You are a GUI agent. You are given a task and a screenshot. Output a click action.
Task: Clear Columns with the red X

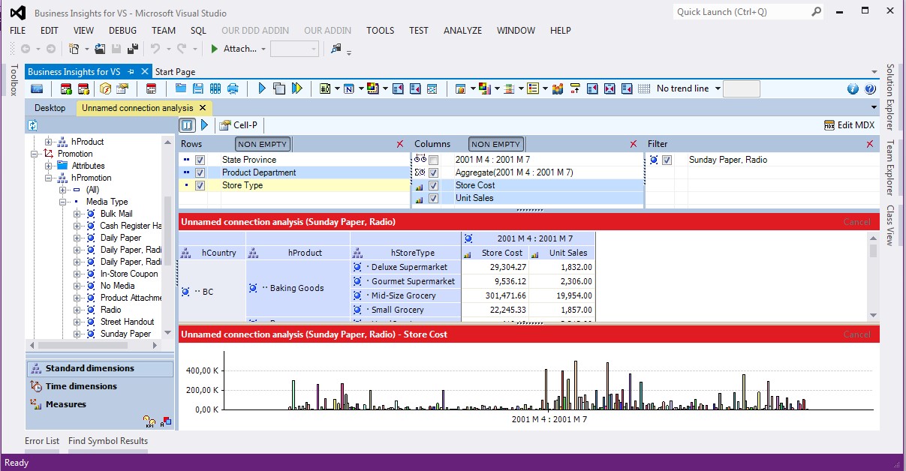[x=634, y=144]
